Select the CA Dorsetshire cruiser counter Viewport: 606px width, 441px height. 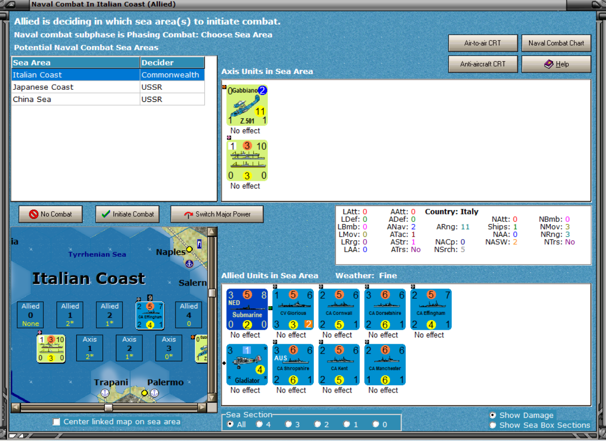pyautogui.click(x=385, y=309)
